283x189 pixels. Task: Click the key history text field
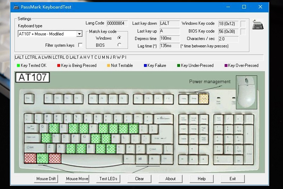pyautogui.click(x=139, y=57)
